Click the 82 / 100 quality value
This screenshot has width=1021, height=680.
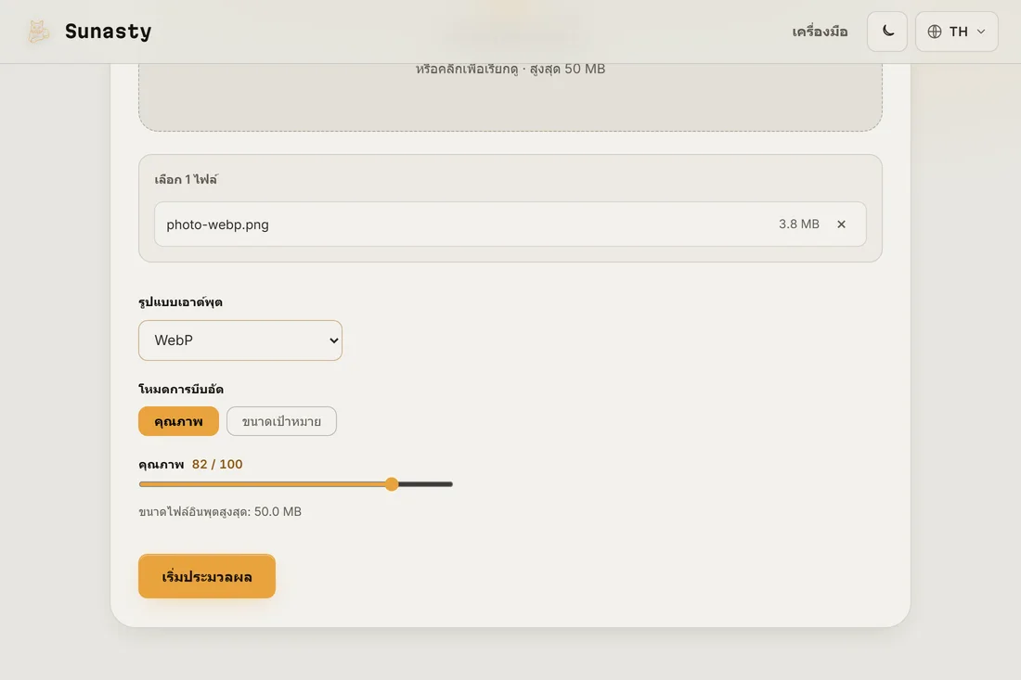coord(217,464)
